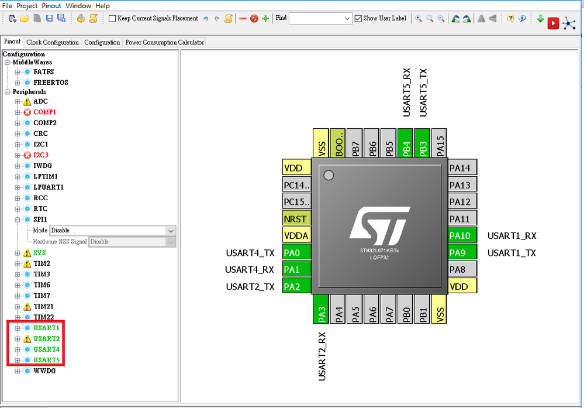Select the red I2C3 tree item
Screen dimensions: 584x408
pos(41,155)
